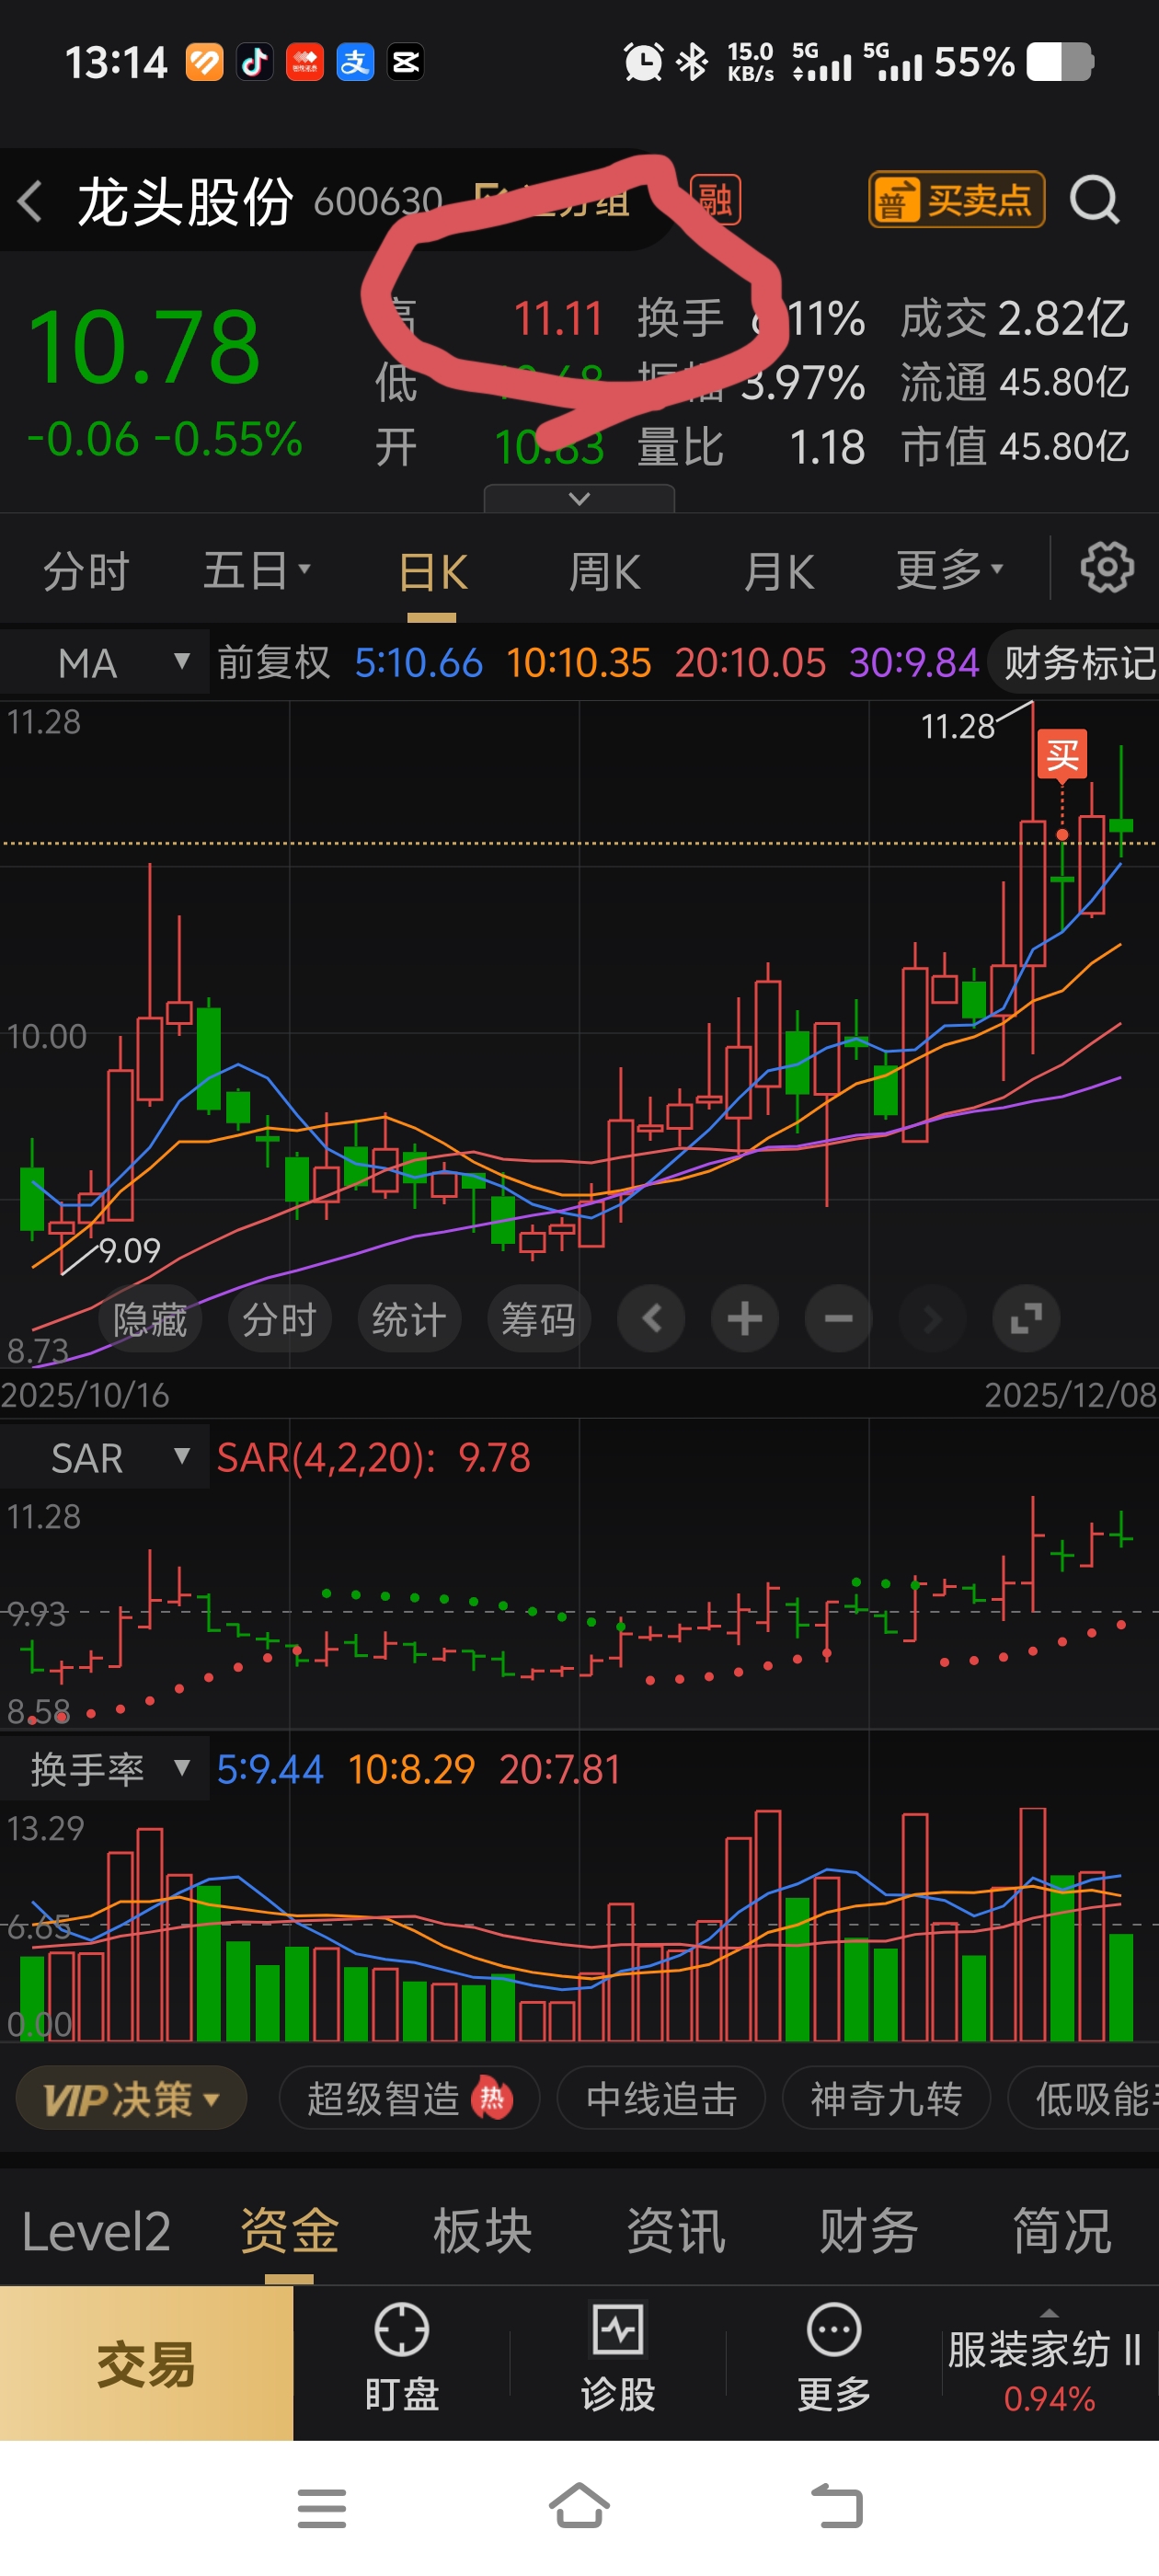Image resolution: width=1159 pixels, height=2576 pixels.
Task: Select the 中线追击 strategy chip
Action: pos(661,2099)
